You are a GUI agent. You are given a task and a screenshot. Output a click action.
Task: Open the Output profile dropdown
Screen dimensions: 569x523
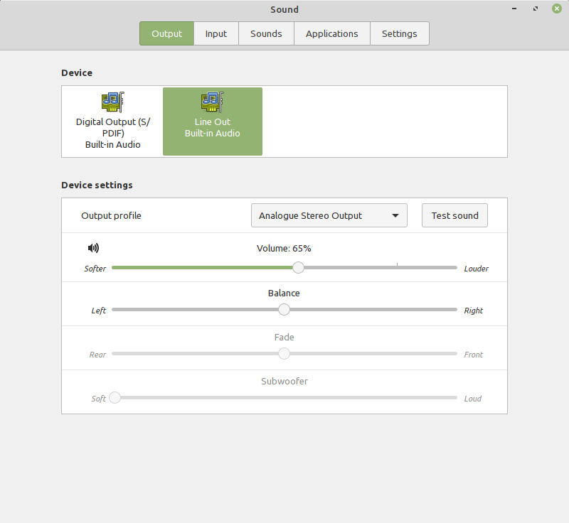[x=329, y=215]
